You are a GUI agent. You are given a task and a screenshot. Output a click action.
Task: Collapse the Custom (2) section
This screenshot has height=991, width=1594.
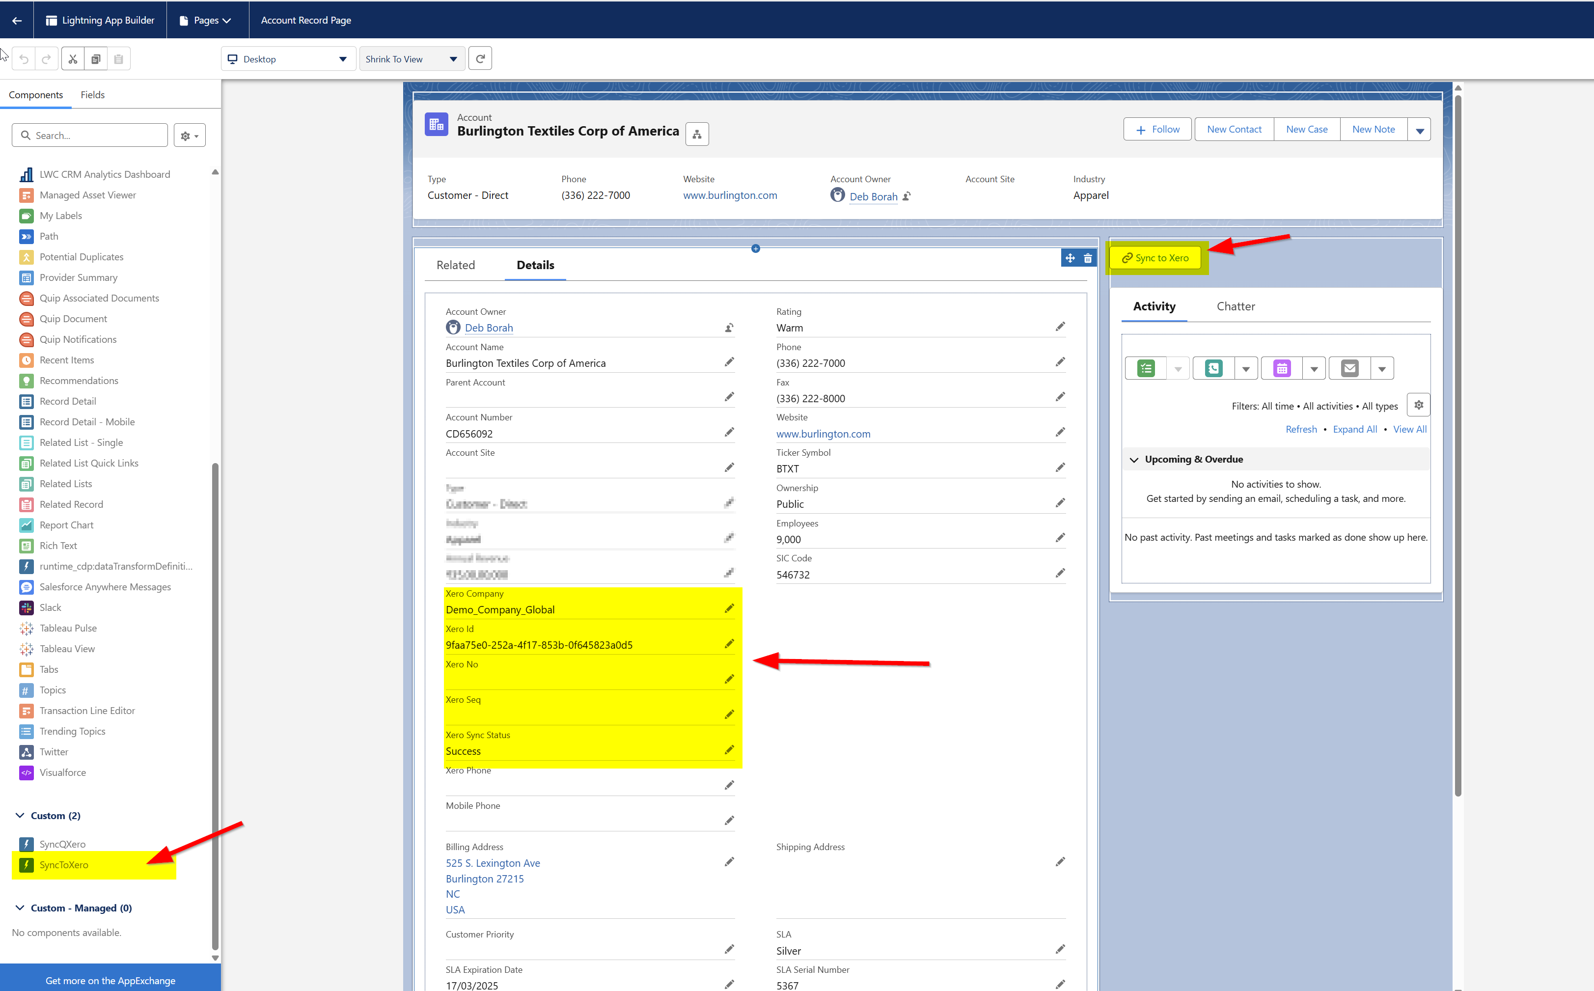20,815
